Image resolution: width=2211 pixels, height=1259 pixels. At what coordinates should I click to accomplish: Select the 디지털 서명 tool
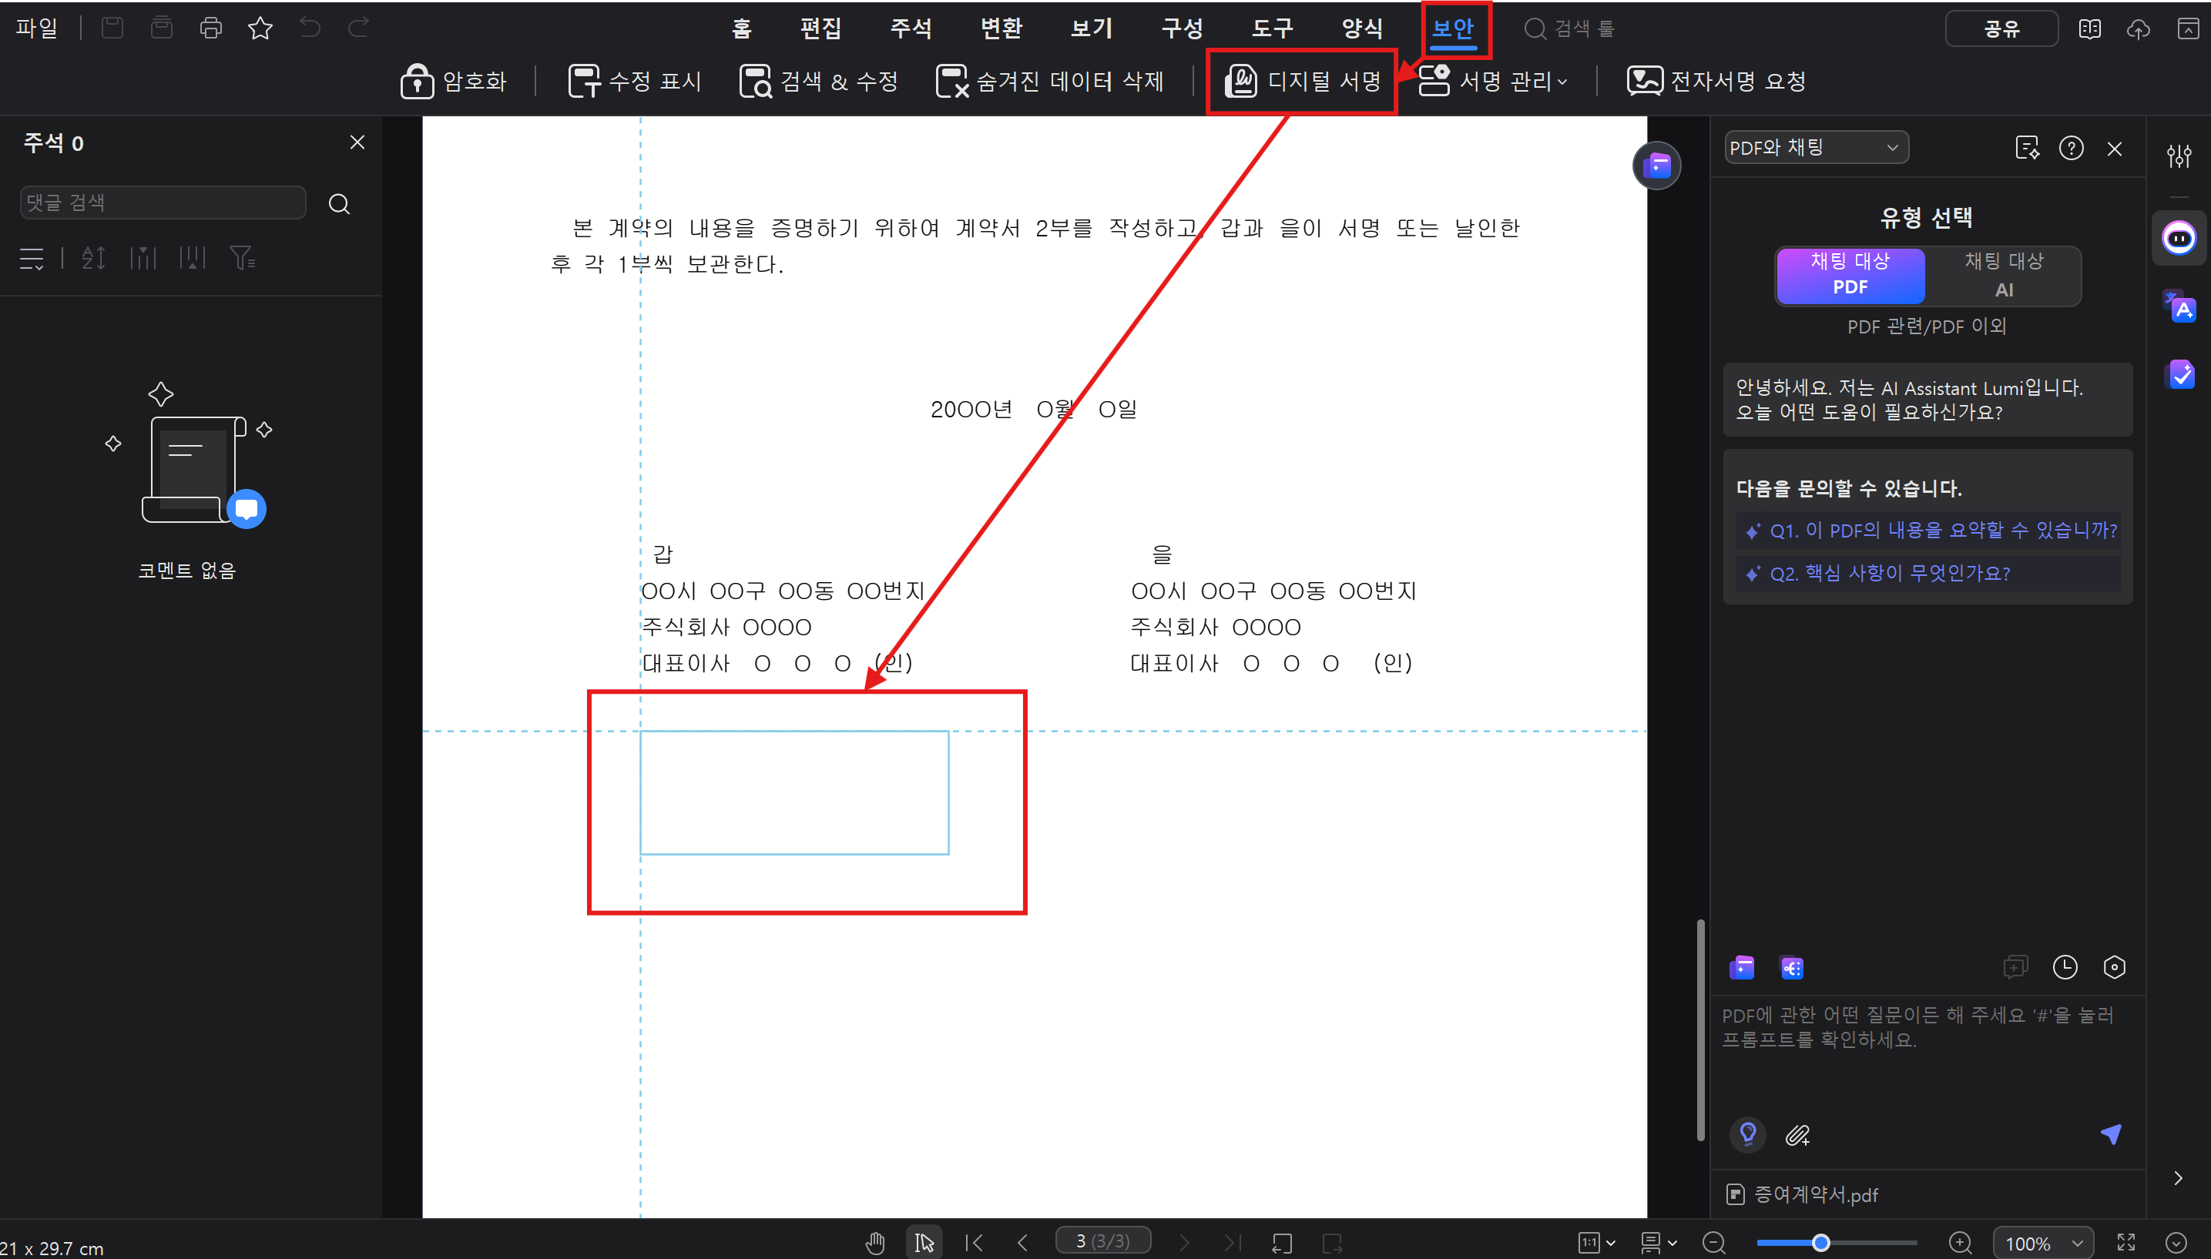tap(1302, 82)
